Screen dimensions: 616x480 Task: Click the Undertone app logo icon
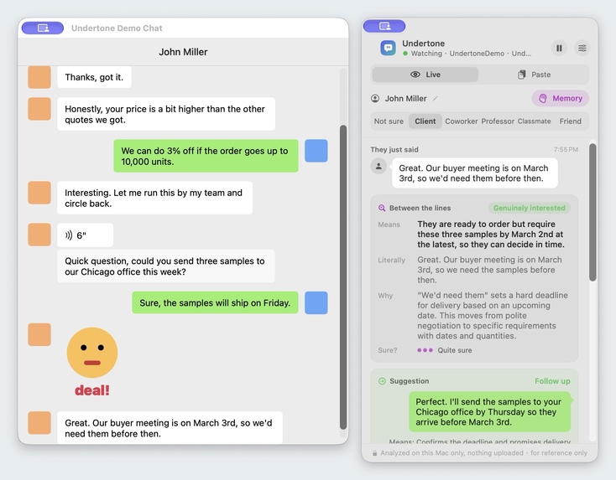pos(388,49)
